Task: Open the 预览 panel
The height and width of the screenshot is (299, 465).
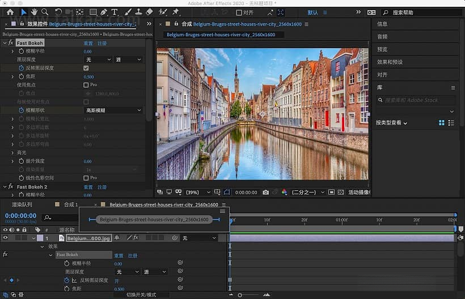Action: pos(383,49)
